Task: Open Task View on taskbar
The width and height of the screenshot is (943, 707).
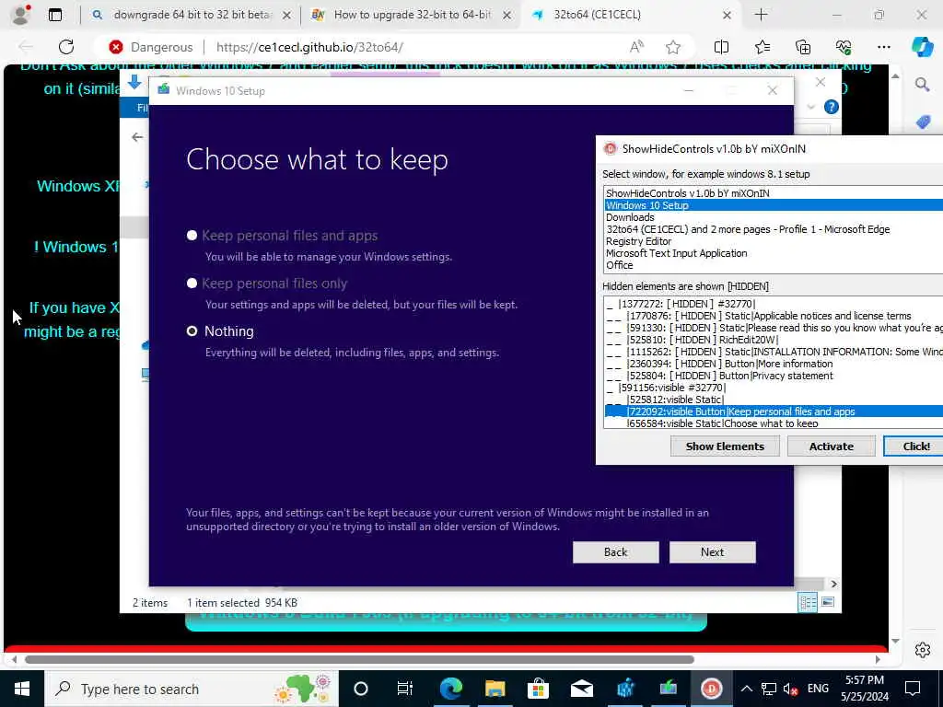Action: point(405,689)
